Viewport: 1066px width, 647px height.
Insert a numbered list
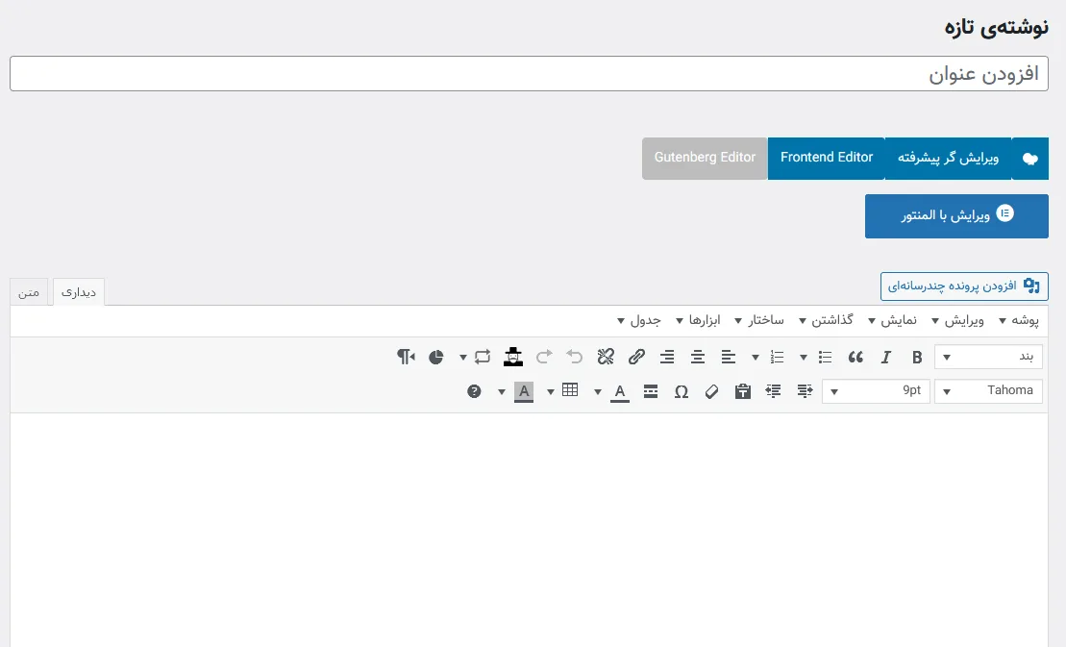point(777,357)
